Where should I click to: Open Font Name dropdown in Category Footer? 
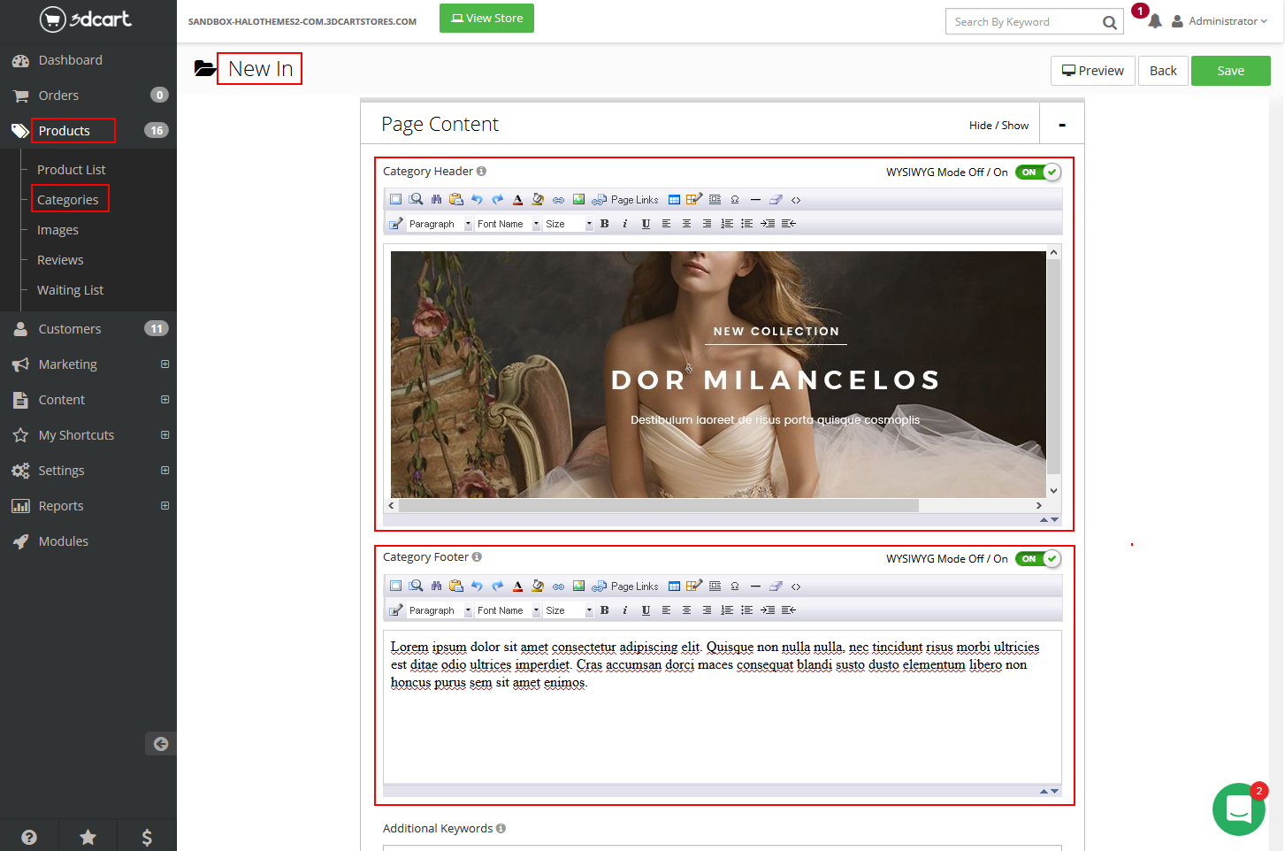[508, 610]
